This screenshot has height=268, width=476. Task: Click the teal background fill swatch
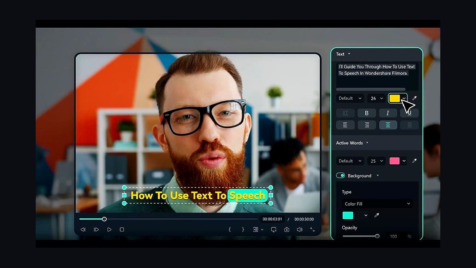tap(348, 215)
